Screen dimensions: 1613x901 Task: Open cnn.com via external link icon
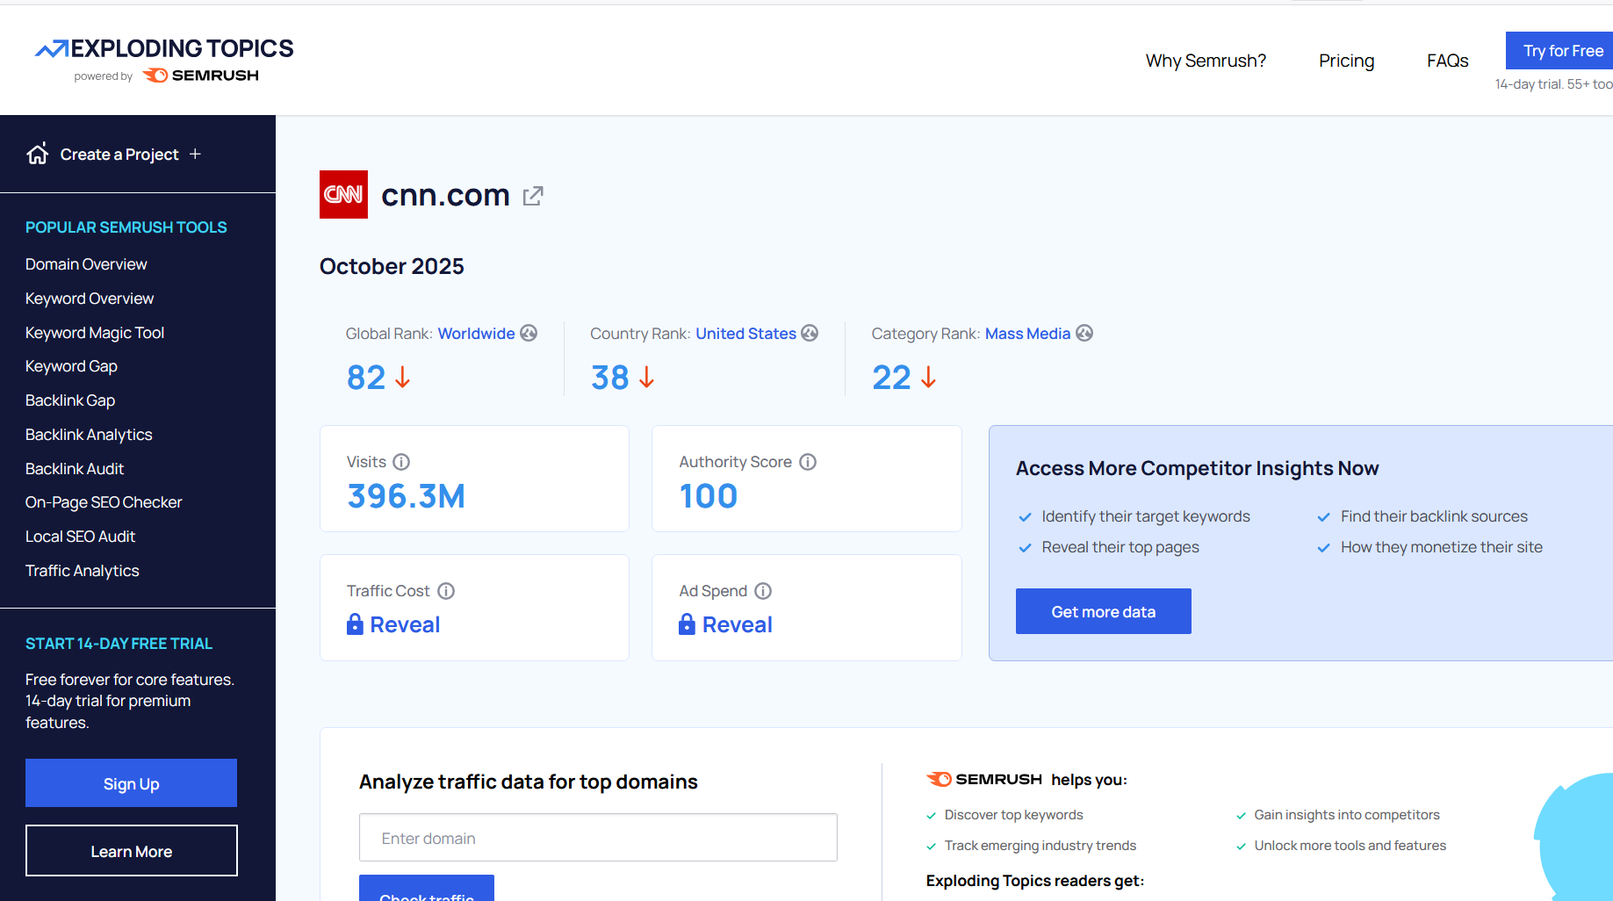click(533, 195)
